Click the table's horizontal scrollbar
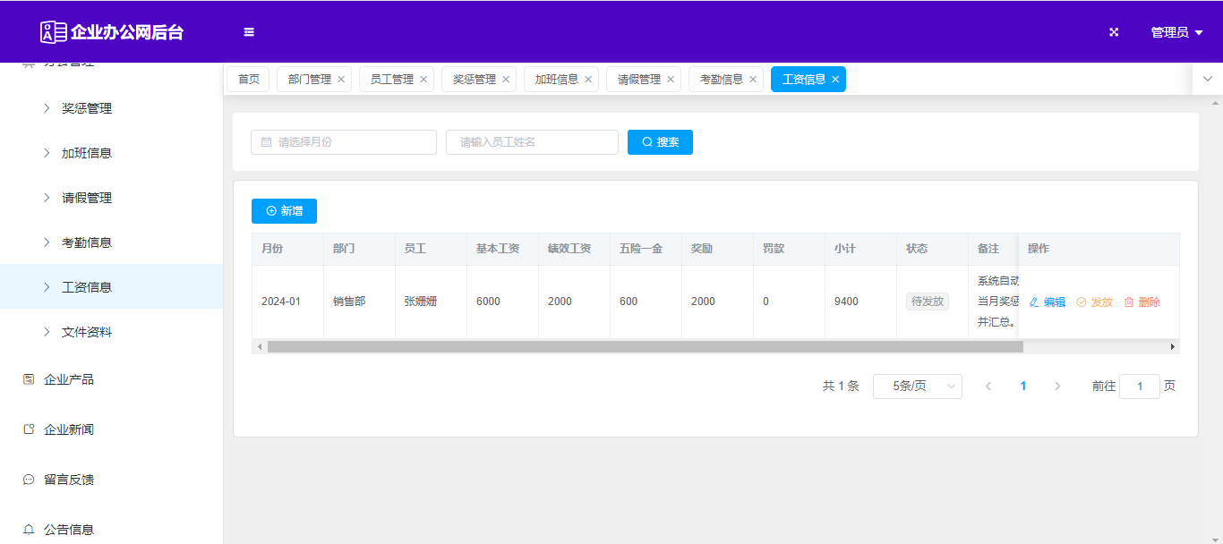The image size is (1223, 544). (645, 346)
